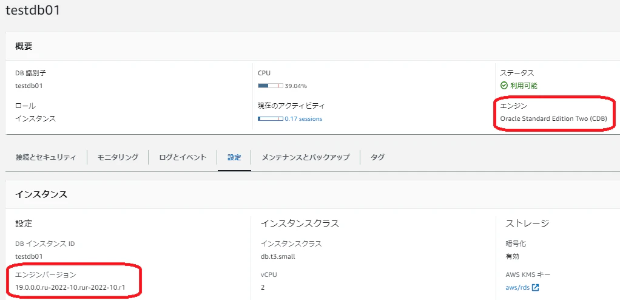Open the メンテナンスとバックアップ tab
The height and width of the screenshot is (300, 620).
pyautogui.click(x=306, y=157)
